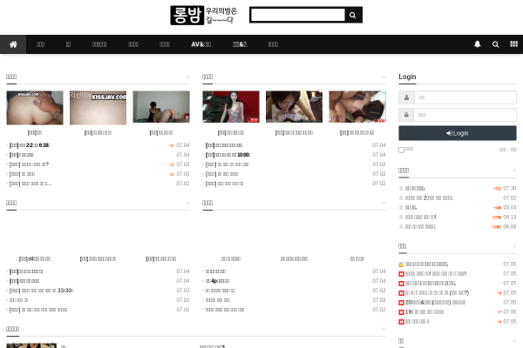Open the notice dated 07.02 containing 2
The image size is (523, 348).
[429, 198]
